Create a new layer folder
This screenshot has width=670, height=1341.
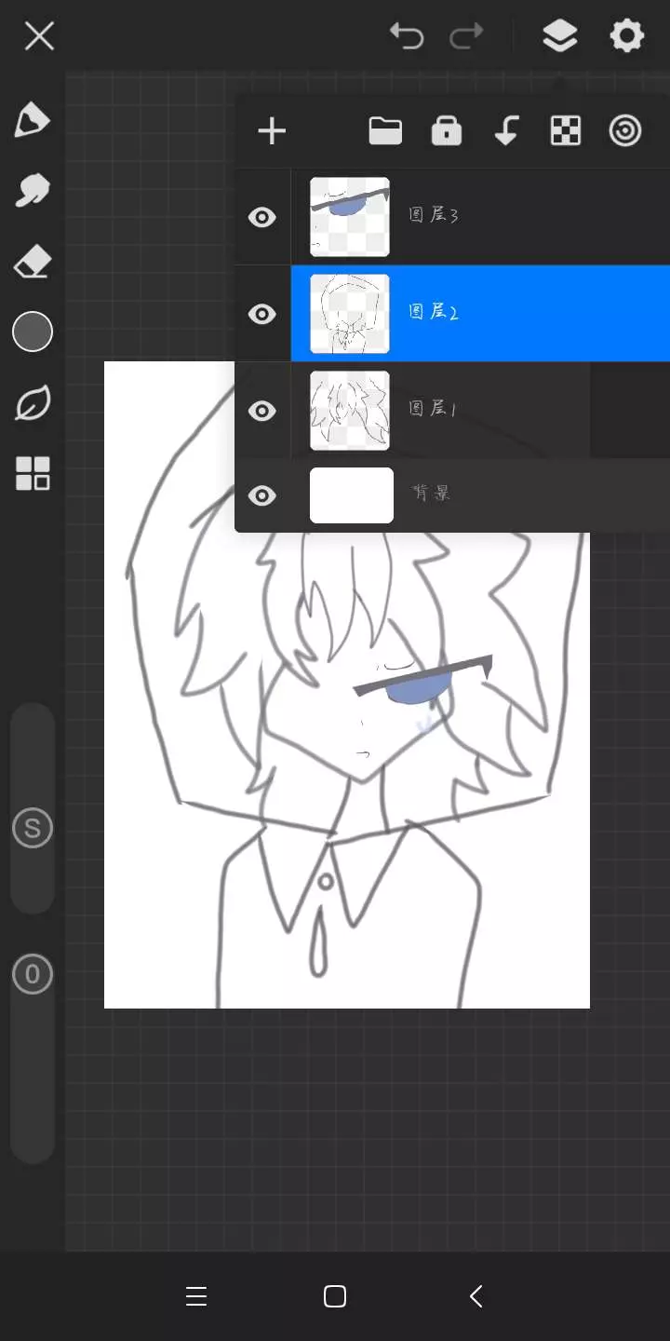(x=385, y=131)
